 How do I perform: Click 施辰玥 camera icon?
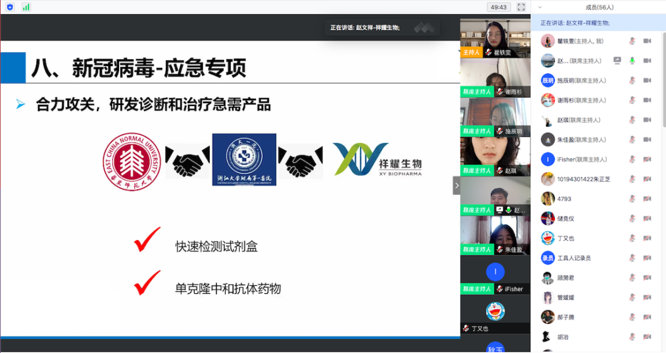pos(647,80)
